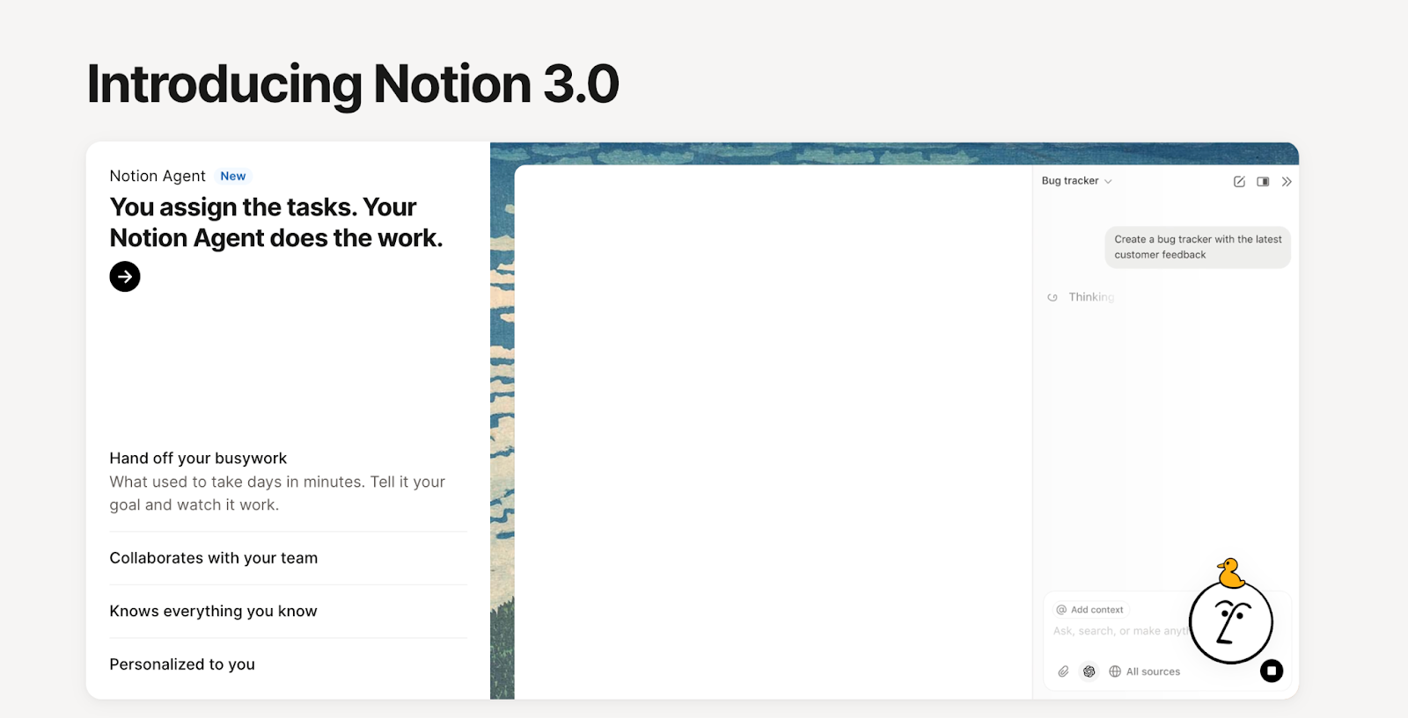Viewport: 1408px width, 718px height.
Task: Click the paperclip attach file icon
Action: coord(1063,671)
